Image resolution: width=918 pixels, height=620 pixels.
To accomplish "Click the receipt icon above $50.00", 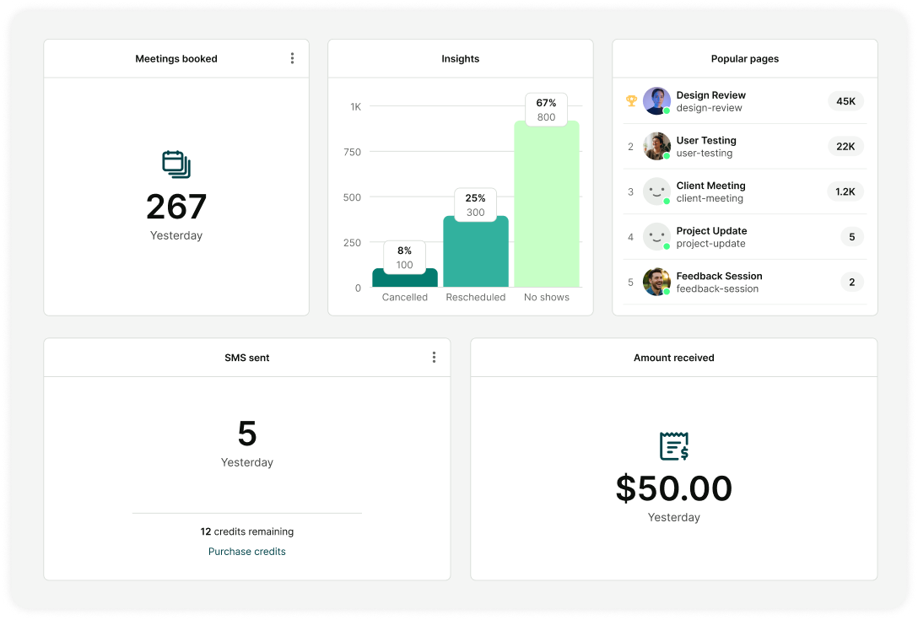I will (673, 445).
